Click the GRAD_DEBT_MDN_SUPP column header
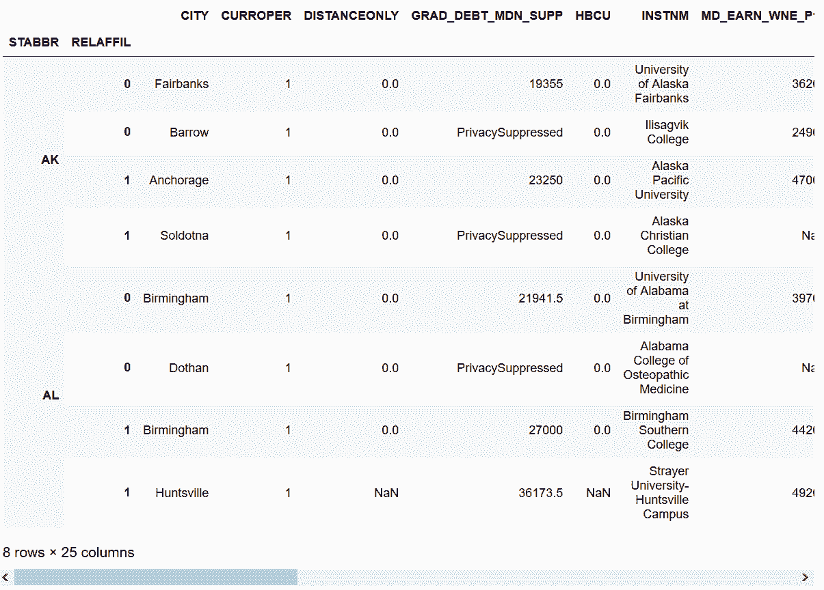 (x=487, y=16)
